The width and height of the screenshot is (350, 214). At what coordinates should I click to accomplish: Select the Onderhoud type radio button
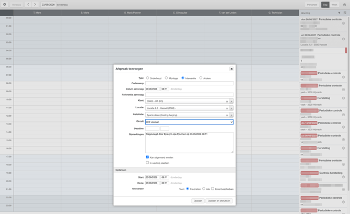click(x=147, y=78)
